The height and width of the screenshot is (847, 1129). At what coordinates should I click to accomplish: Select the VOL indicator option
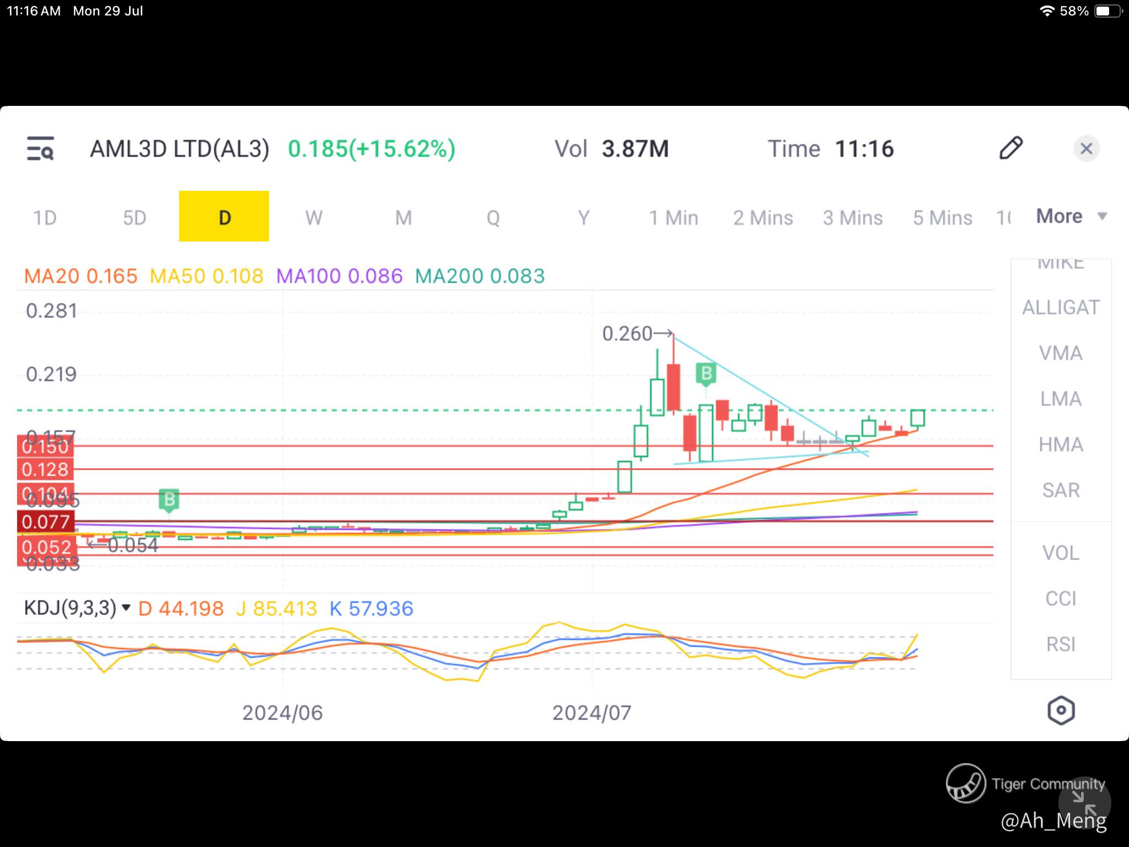(1061, 553)
